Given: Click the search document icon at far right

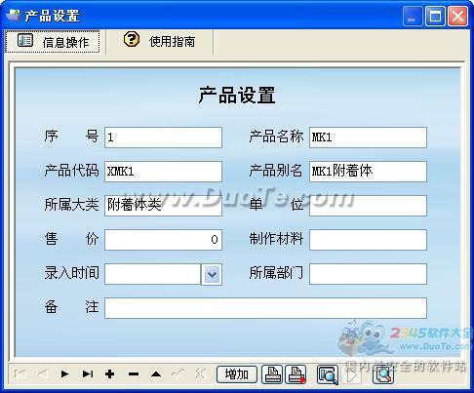Looking at the screenshot, I should point(383,374).
